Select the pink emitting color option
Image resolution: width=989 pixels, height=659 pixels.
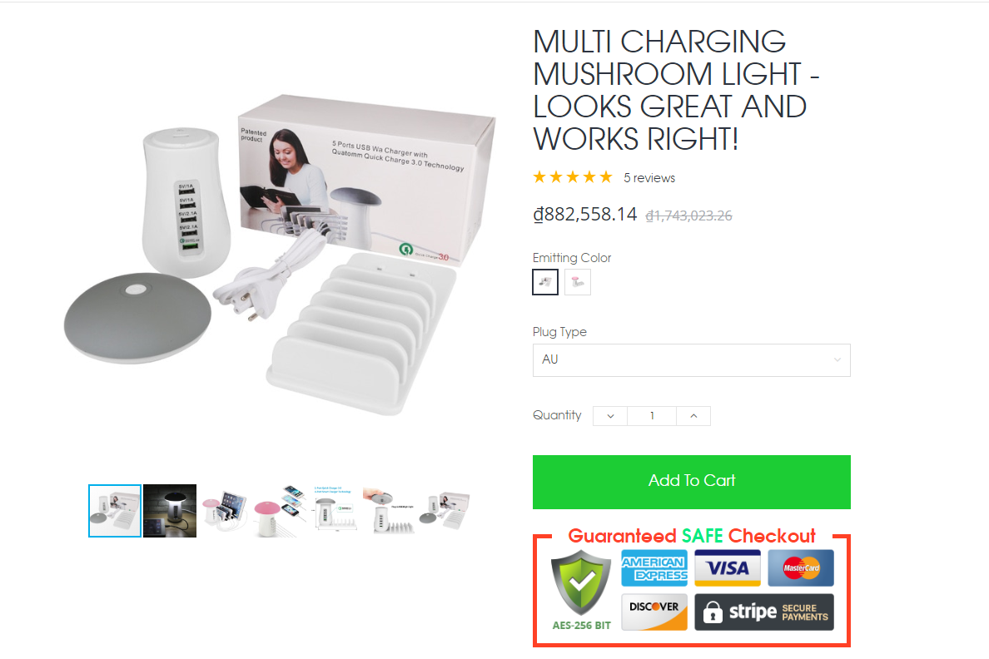tap(577, 282)
